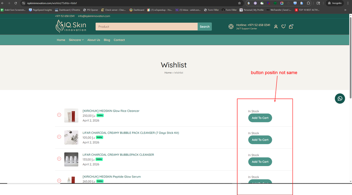Focus the Product search field

[146, 26]
